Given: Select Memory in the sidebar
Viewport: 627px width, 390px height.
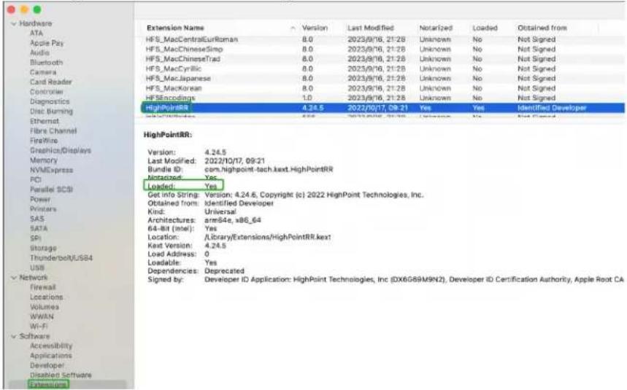Looking at the screenshot, I should (44, 160).
